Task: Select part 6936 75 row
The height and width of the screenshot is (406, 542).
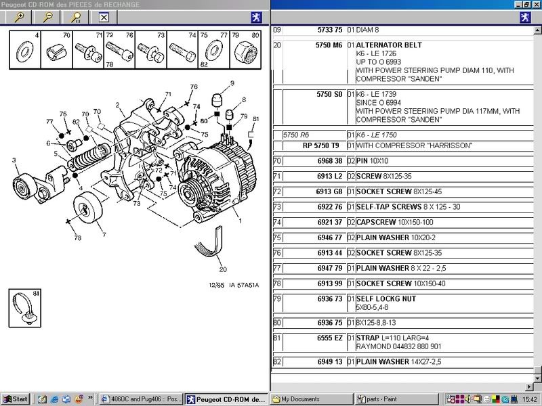Action: point(403,323)
